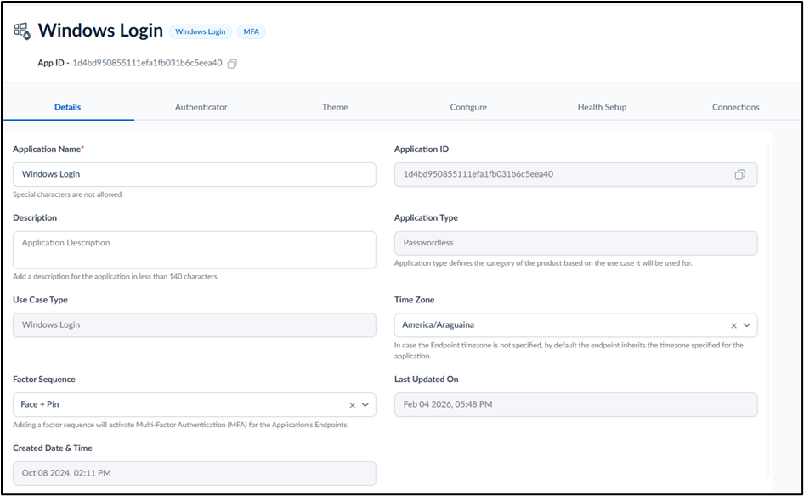Viewport: 804px width, 496px height.
Task: Clear the Factor Sequence selection
Action: tap(352, 405)
